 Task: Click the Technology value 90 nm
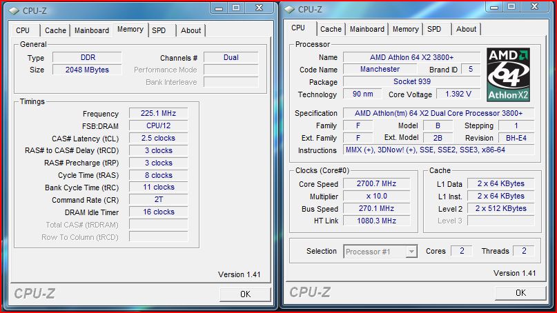click(362, 94)
